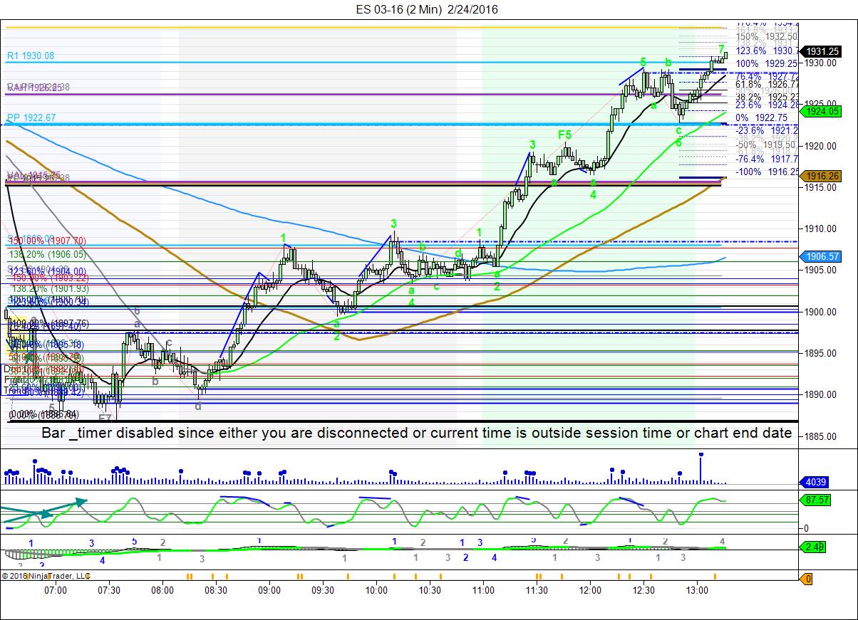Click the 08:00 time axis label

162,590
